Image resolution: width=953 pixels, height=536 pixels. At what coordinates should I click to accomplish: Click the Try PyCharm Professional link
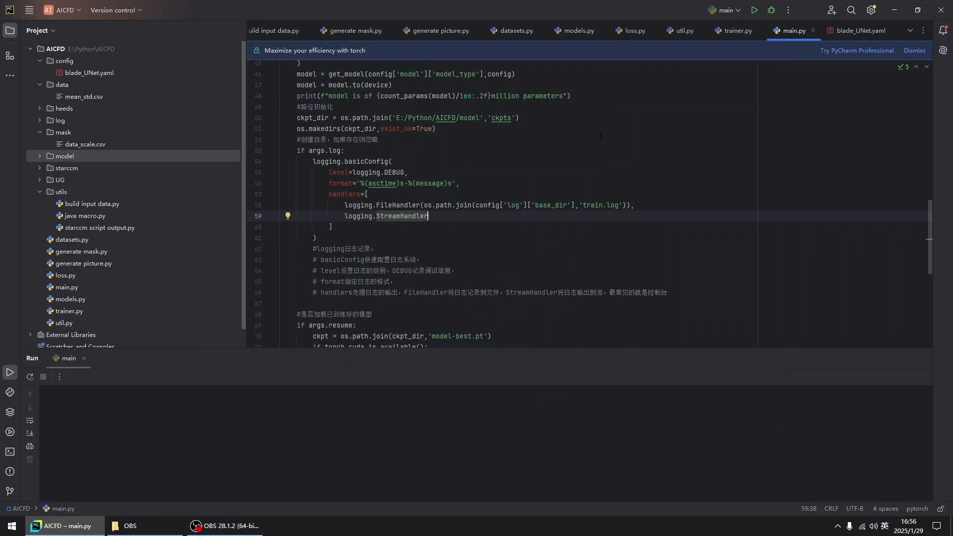tap(857, 50)
